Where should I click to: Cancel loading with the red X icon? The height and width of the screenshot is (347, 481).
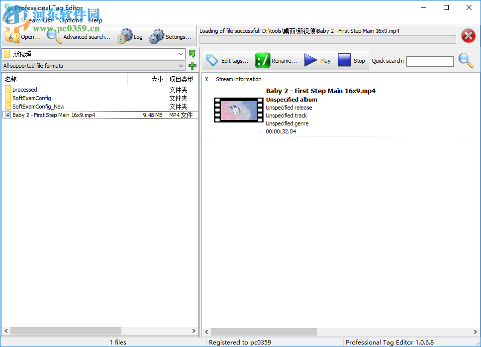pos(468,35)
